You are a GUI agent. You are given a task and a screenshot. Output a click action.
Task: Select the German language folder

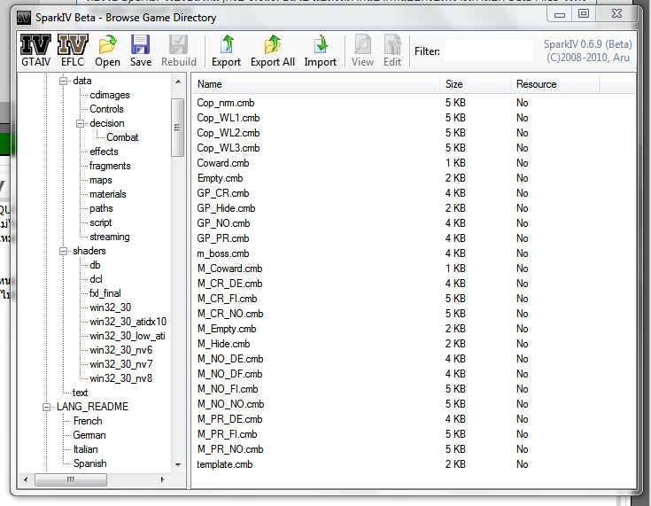pyautogui.click(x=89, y=435)
